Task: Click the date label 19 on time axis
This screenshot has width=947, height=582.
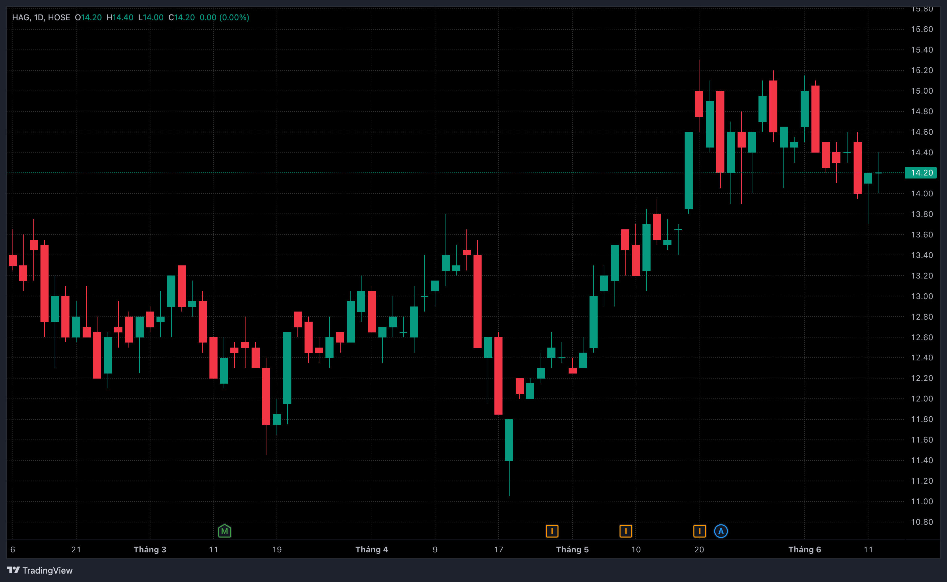Action: (x=277, y=549)
